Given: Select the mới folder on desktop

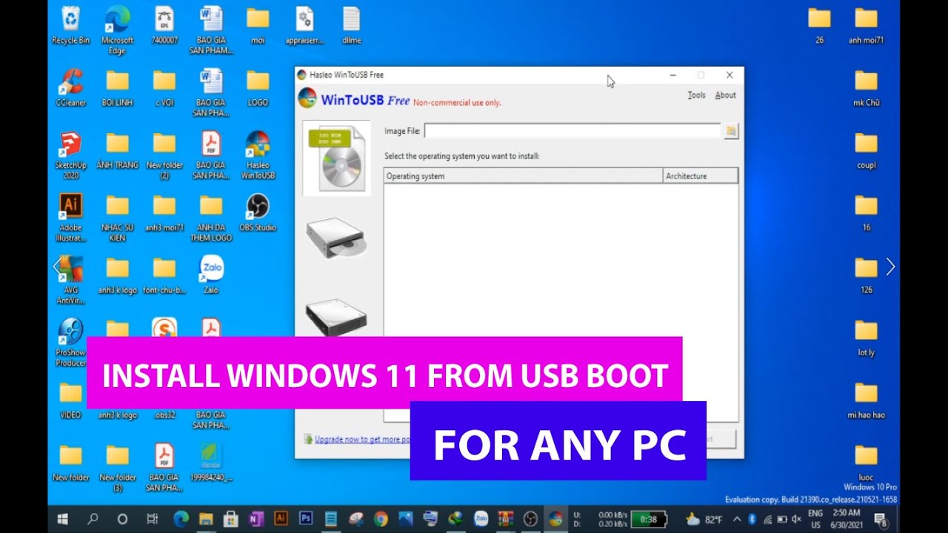Looking at the screenshot, I should point(258,25).
